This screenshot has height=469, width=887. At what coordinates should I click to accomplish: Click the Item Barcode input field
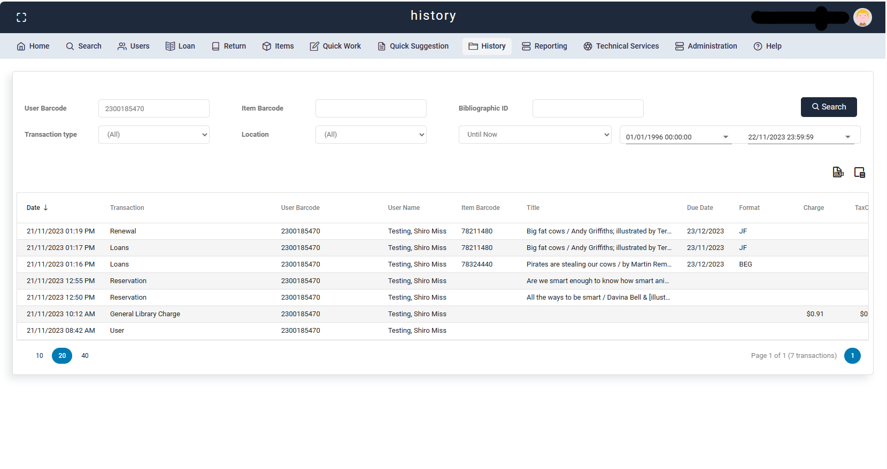371,108
